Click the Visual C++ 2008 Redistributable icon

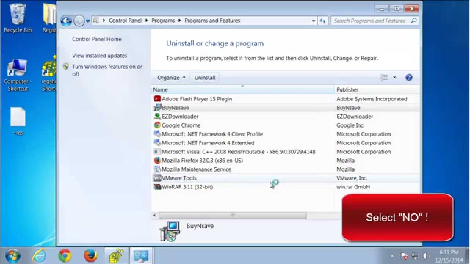(x=157, y=151)
